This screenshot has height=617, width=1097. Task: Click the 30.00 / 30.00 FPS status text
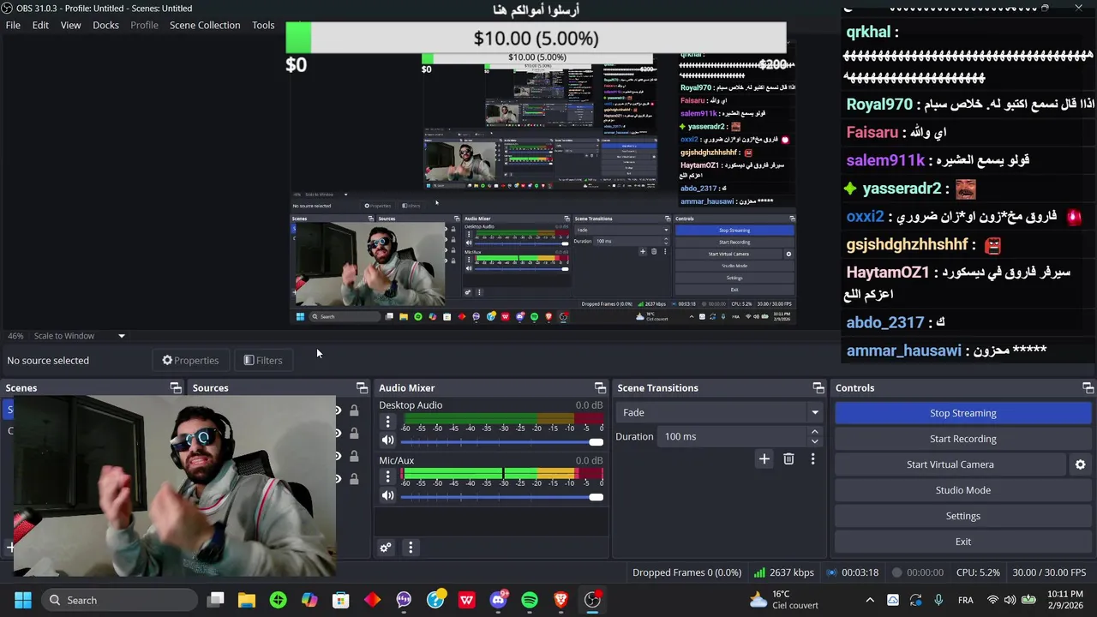point(1049,572)
